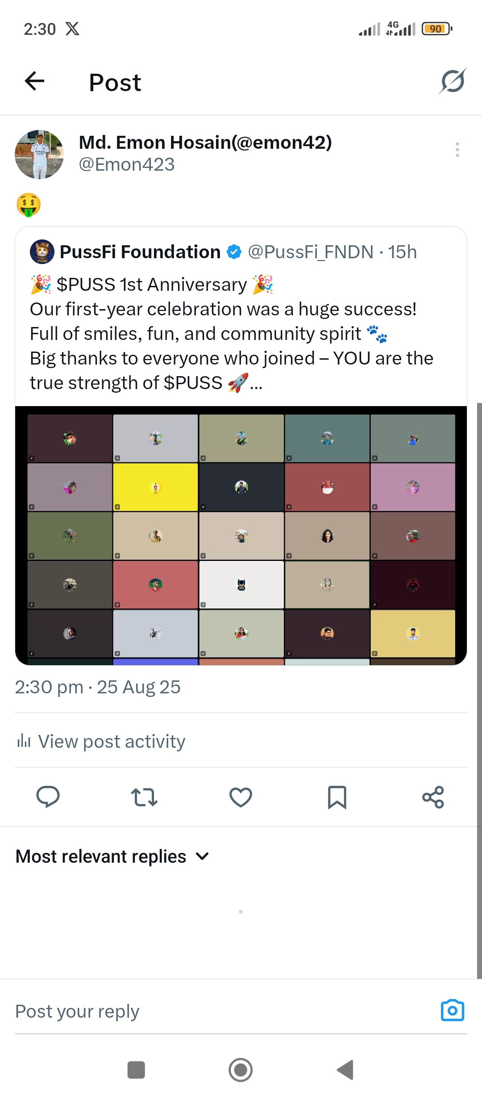The height and width of the screenshot is (1099, 482).
Task: Like the post with the heart icon
Action: point(241,797)
